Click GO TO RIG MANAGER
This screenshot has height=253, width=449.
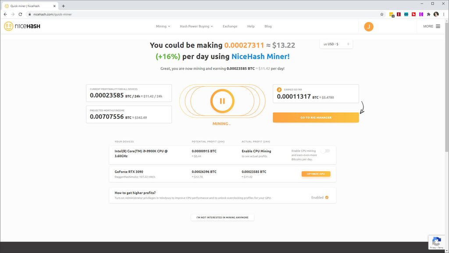tap(316, 117)
